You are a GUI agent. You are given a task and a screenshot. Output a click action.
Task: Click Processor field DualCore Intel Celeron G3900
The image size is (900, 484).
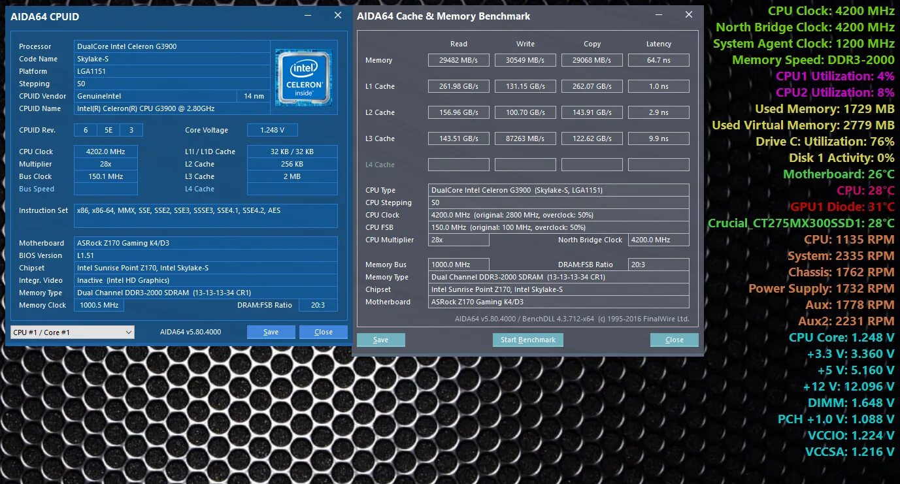172,46
